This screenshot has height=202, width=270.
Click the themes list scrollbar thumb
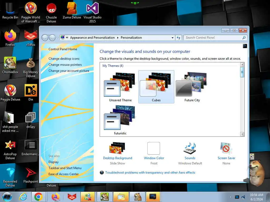[x=242, y=72]
